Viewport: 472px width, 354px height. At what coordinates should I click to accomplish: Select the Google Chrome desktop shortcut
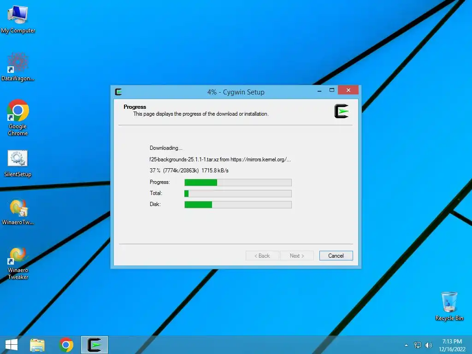18,118
